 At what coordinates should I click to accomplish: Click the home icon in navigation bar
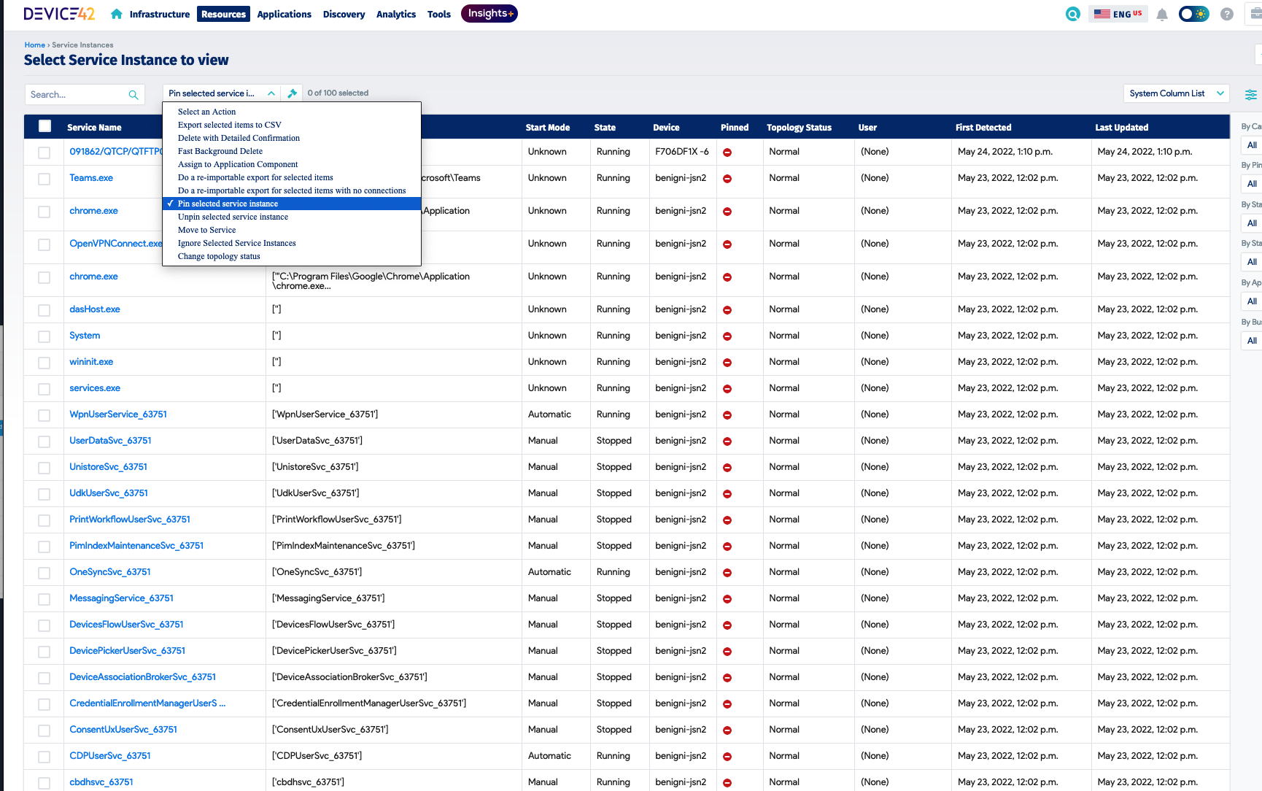[117, 14]
